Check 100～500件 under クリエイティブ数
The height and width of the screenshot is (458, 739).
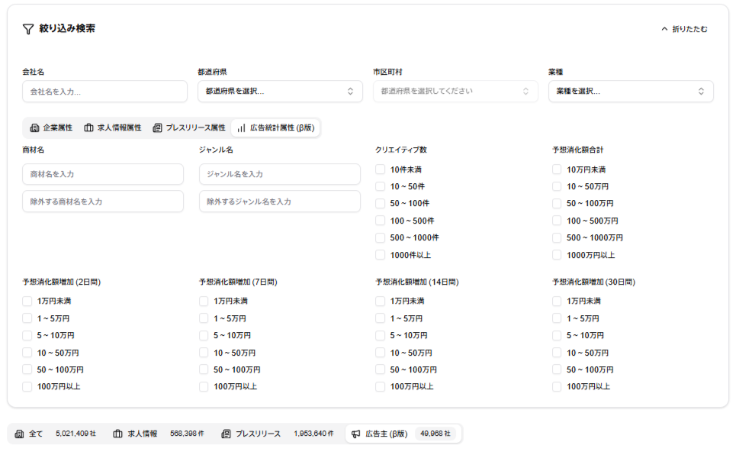pyautogui.click(x=381, y=221)
